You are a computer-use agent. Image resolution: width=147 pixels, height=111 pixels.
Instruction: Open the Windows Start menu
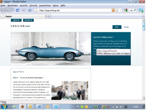click(4, 107)
